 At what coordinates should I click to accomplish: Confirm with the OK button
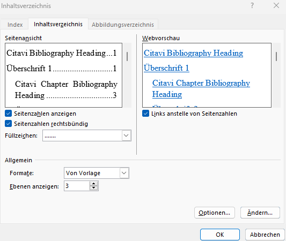(220, 235)
